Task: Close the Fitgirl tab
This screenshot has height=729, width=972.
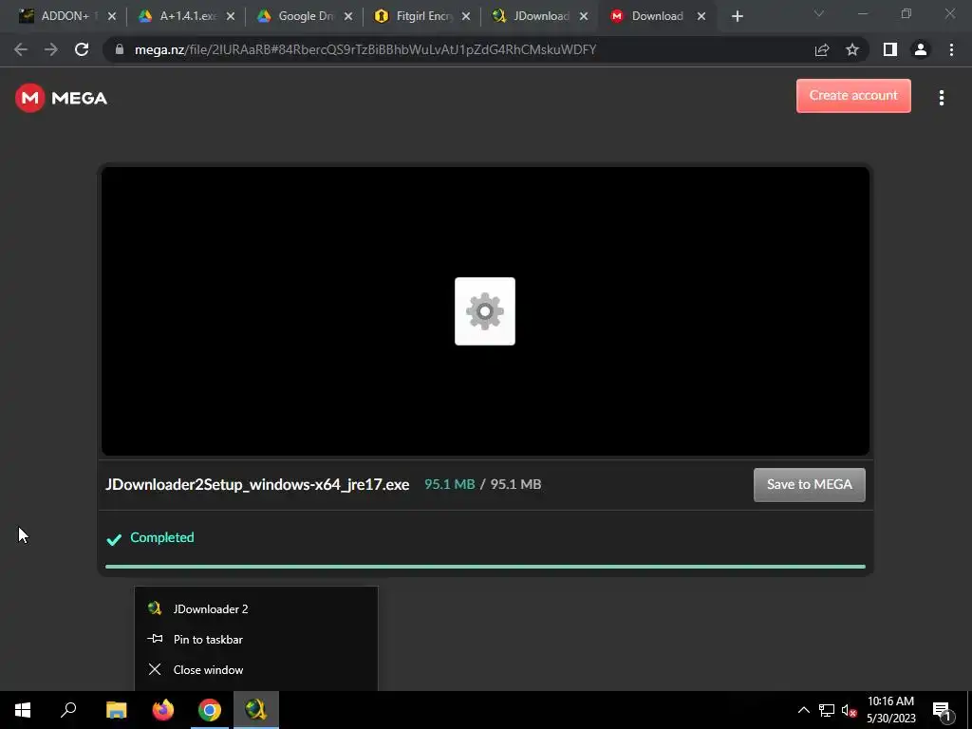Action: click(x=465, y=17)
